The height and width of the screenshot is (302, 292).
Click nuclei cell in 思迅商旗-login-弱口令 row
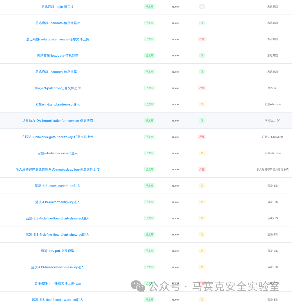[176, 7]
